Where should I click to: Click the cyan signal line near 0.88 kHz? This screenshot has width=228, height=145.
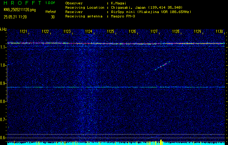pos(116,87)
